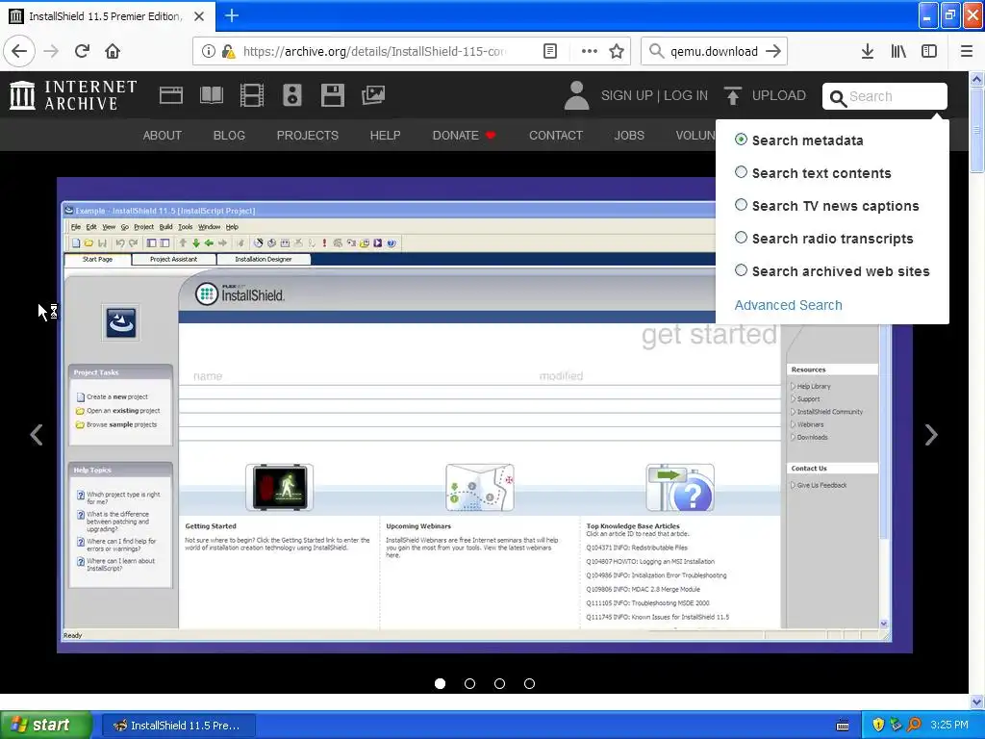The height and width of the screenshot is (739, 985).
Task: Select Search TV news captions option
Action: tap(742, 205)
